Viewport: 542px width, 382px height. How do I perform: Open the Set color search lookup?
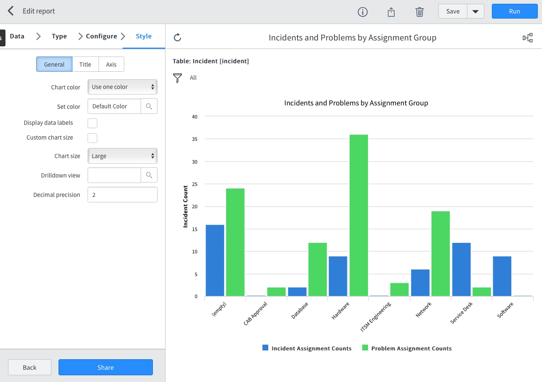[149, 106]
